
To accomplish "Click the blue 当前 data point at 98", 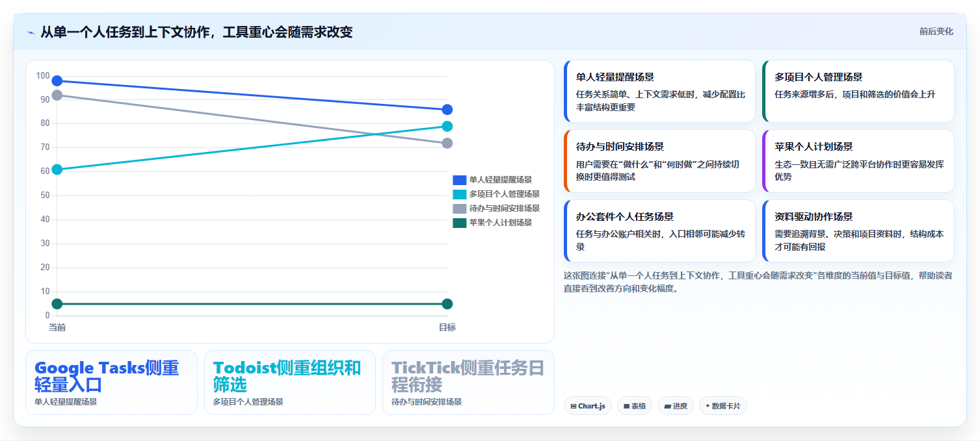I will click(57, 81).
